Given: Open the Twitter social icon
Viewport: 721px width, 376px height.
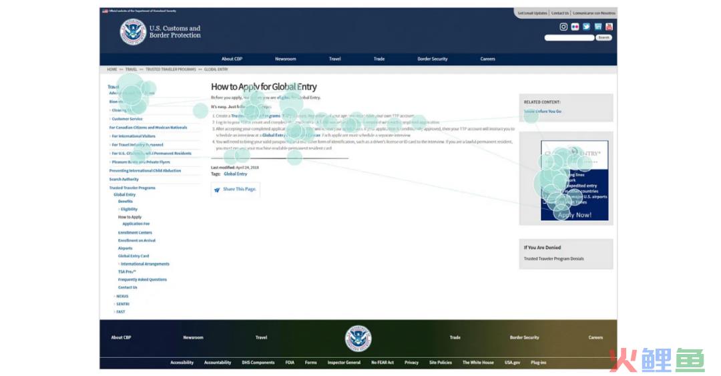Looking at the screenshot, I should 586,27.
